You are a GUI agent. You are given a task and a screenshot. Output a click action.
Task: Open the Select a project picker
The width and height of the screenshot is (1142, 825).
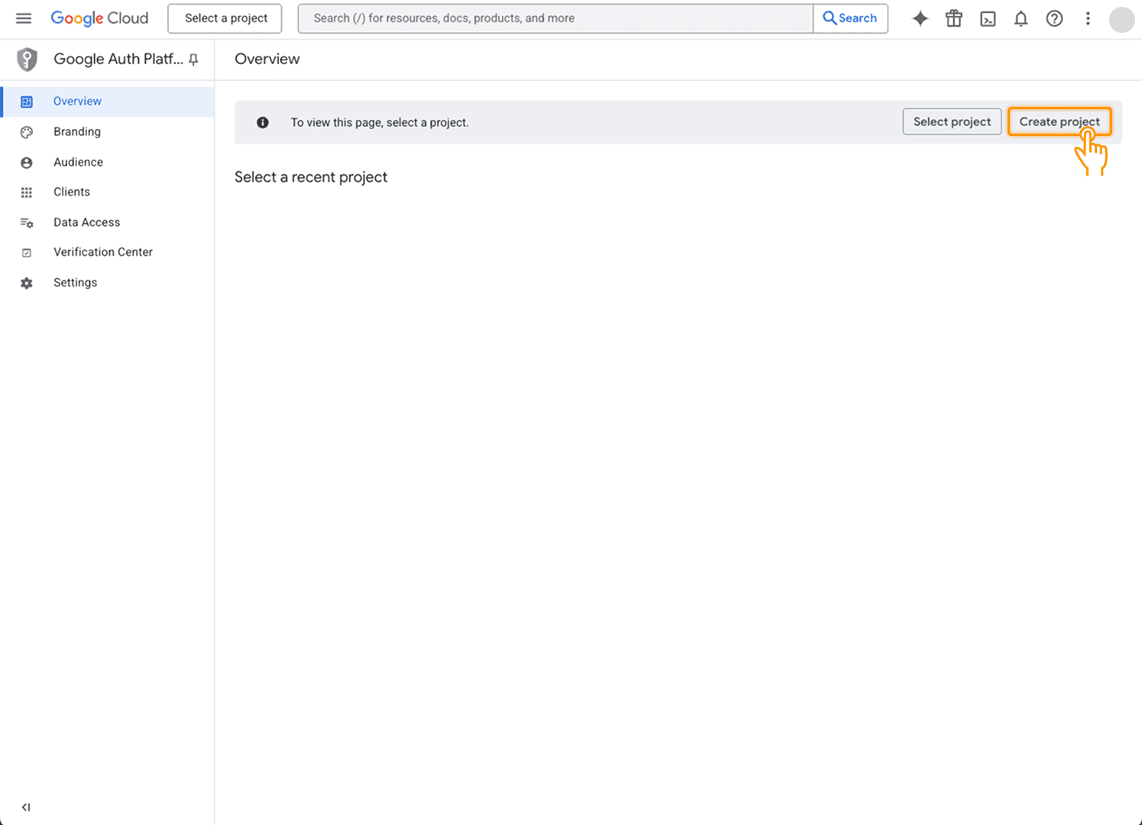click(225, 18)
